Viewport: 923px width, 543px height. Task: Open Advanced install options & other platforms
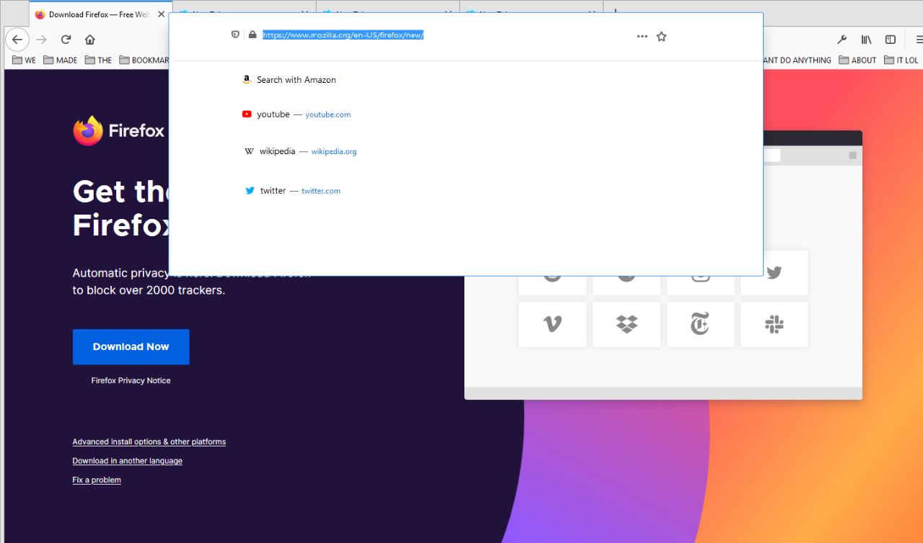(149, 441)
